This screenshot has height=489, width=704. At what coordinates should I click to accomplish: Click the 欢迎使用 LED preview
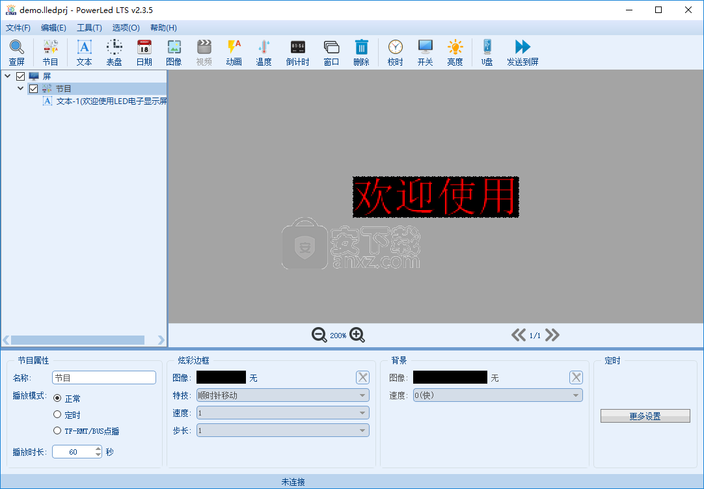tap(435, 197)
